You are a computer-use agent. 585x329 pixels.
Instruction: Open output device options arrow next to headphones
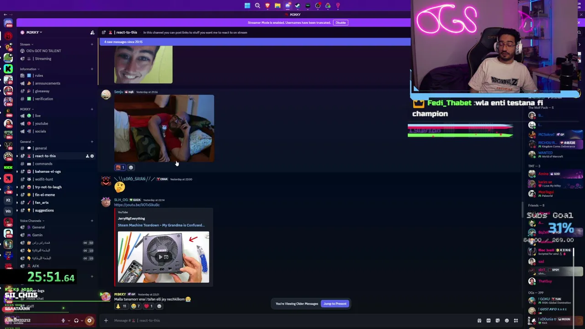[x=82, y=320]
